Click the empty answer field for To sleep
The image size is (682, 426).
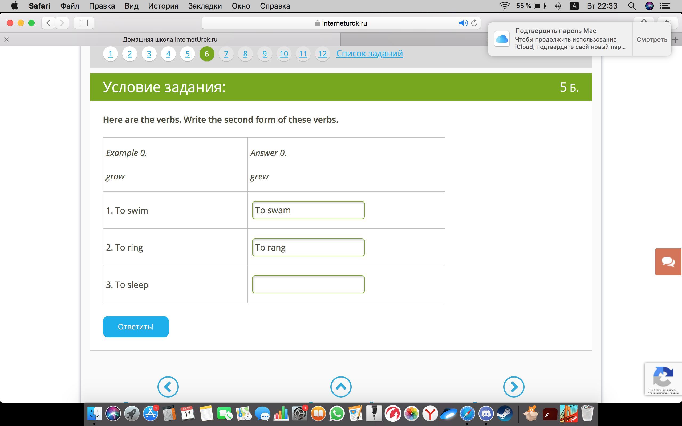pyautogui.click(x=308, y=284)
